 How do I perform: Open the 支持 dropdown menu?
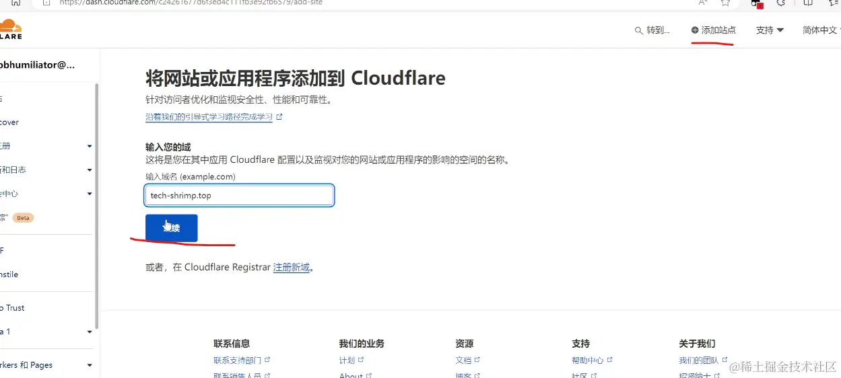tap(770, 30)
